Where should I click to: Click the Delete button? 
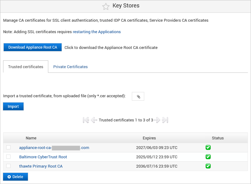click(x=15, y=177)
